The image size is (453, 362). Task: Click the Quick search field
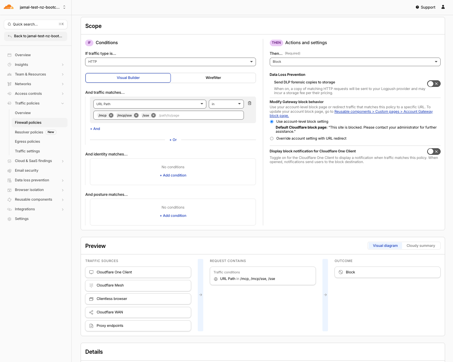click(35, 24)
